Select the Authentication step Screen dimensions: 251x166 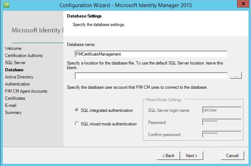tap(17, 84)
